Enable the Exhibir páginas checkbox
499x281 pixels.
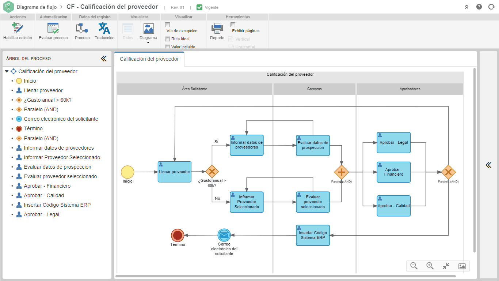233,25
